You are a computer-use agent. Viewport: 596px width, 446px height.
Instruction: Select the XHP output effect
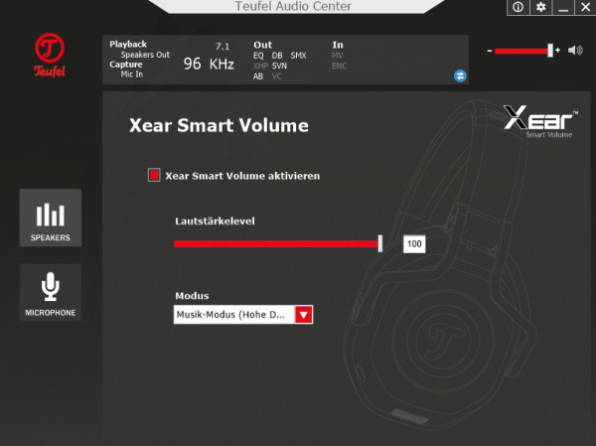(260, 66)
